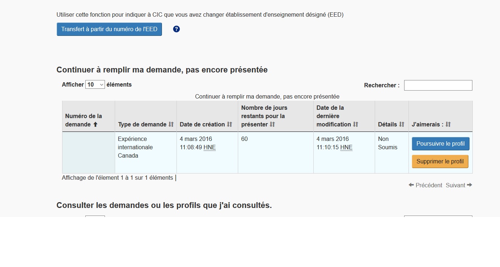The width and height of the screenshot is (500, 267).
Task: Sort by Numéro de la demande arrow
Action: point(95,125)
